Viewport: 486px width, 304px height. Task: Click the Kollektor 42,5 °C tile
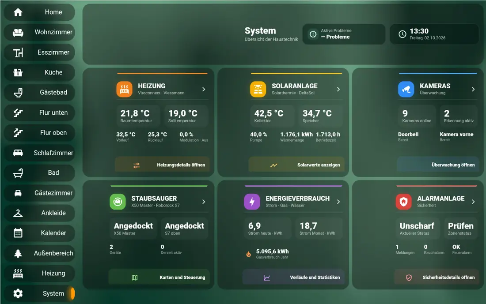coord(272,116)
